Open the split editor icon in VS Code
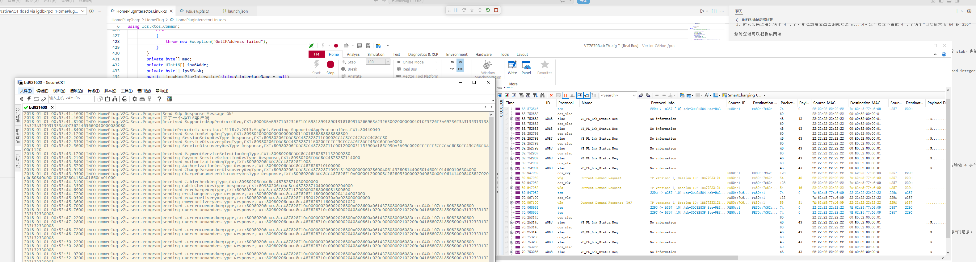Screen dimensions: 976x262 pyautogui.click(x=714, y=11)
